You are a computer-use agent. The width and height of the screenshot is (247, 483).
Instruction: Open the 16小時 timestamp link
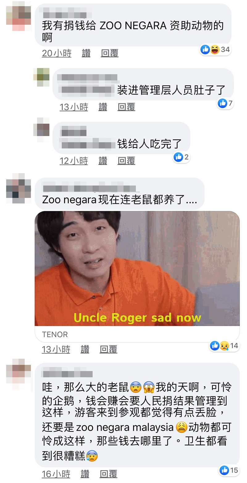[56, 474]
